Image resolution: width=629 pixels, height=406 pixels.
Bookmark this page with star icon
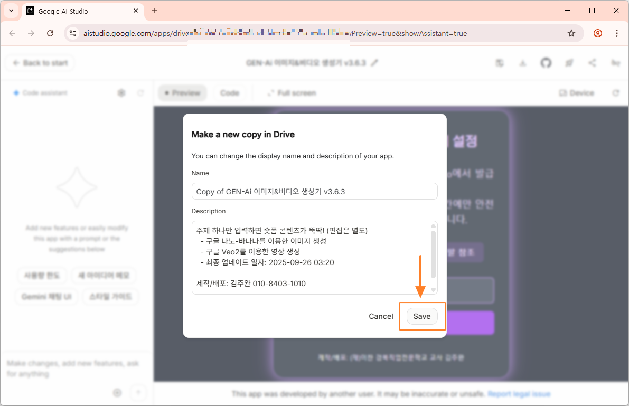point(571,33)
